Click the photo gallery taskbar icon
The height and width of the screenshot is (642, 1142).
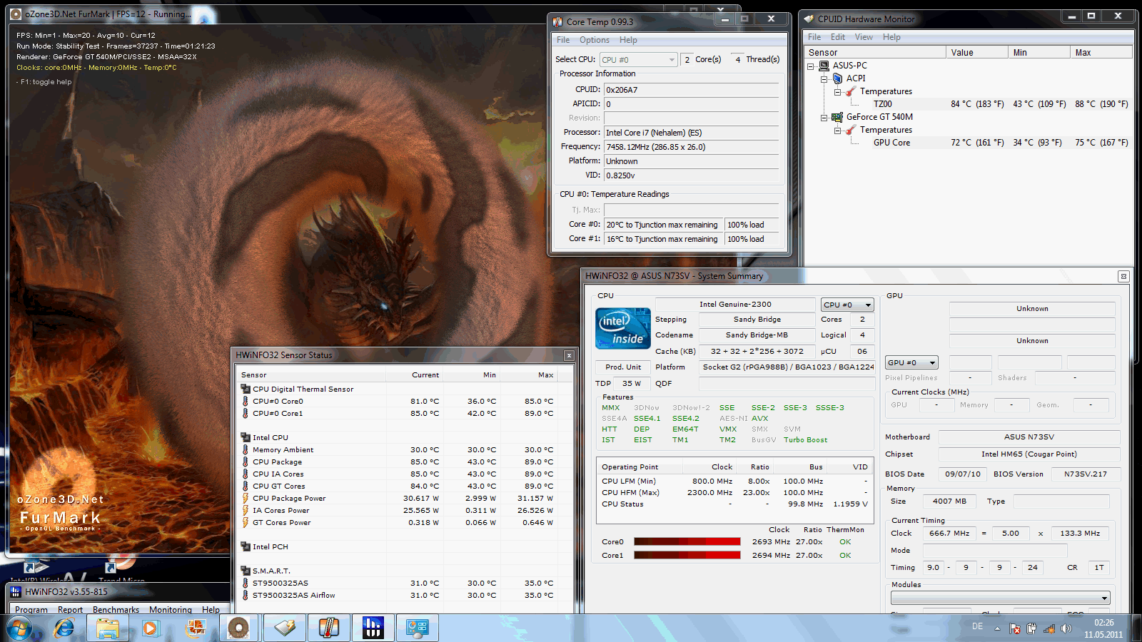[194, 628]
